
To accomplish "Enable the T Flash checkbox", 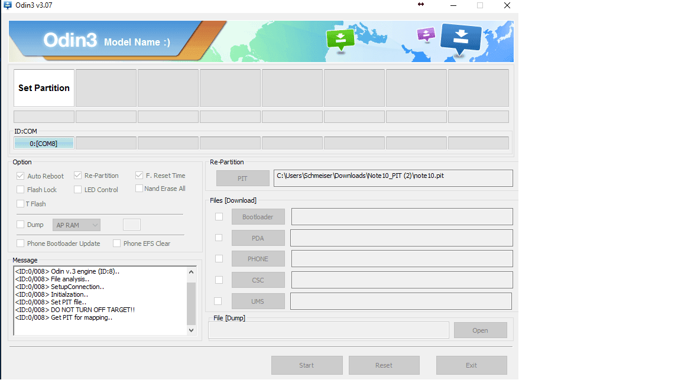I will 21,204.
